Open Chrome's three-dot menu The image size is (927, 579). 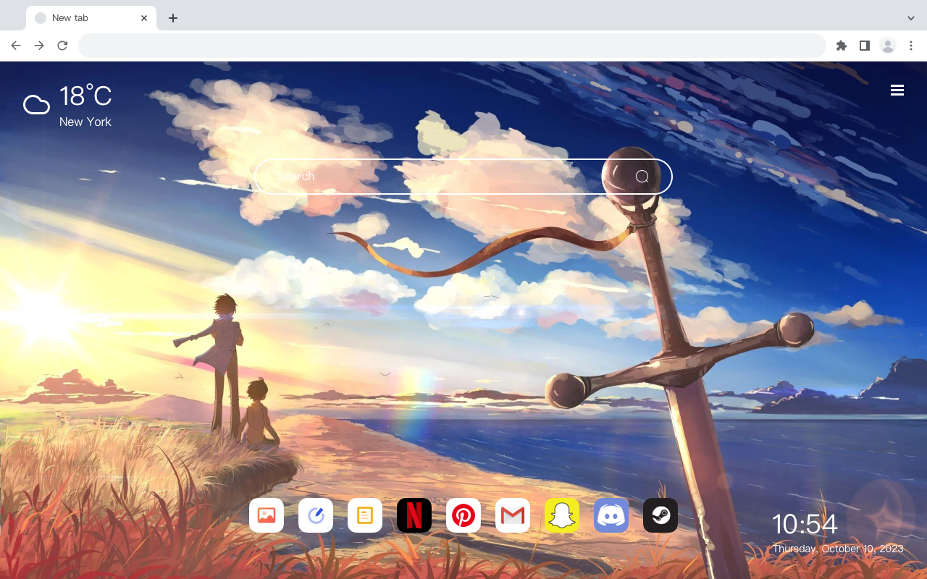pyautogui.click(x=911, y=46)
